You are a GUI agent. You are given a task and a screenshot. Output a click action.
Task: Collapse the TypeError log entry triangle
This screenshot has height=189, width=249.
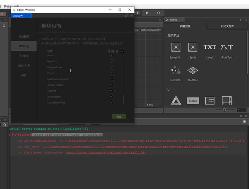point(13,135)
